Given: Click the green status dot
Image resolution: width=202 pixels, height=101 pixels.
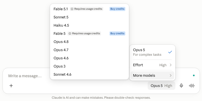Looking at the screenshot, I should pos(194,75).
